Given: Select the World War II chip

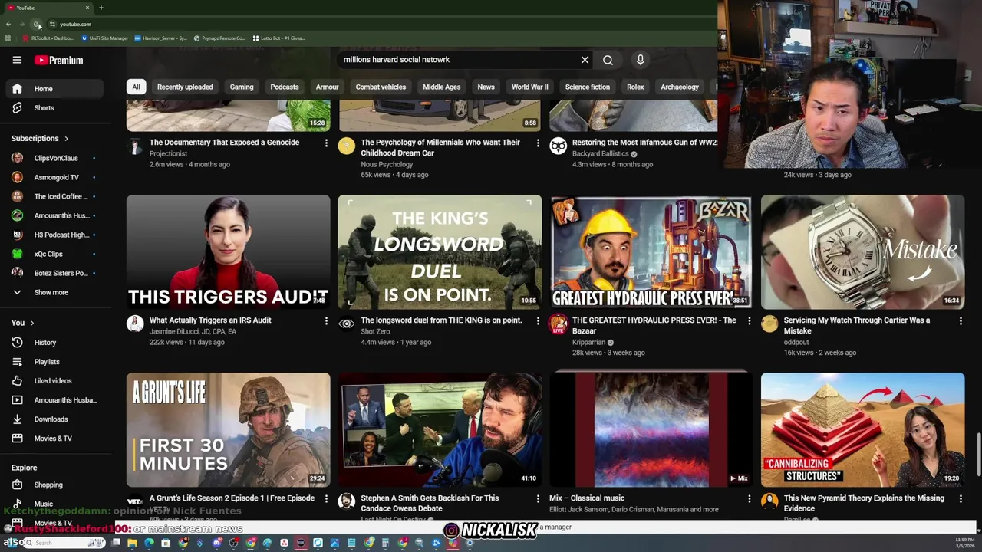Looking at the screenshot, I should pyautogui.click(x=530, y=87).
